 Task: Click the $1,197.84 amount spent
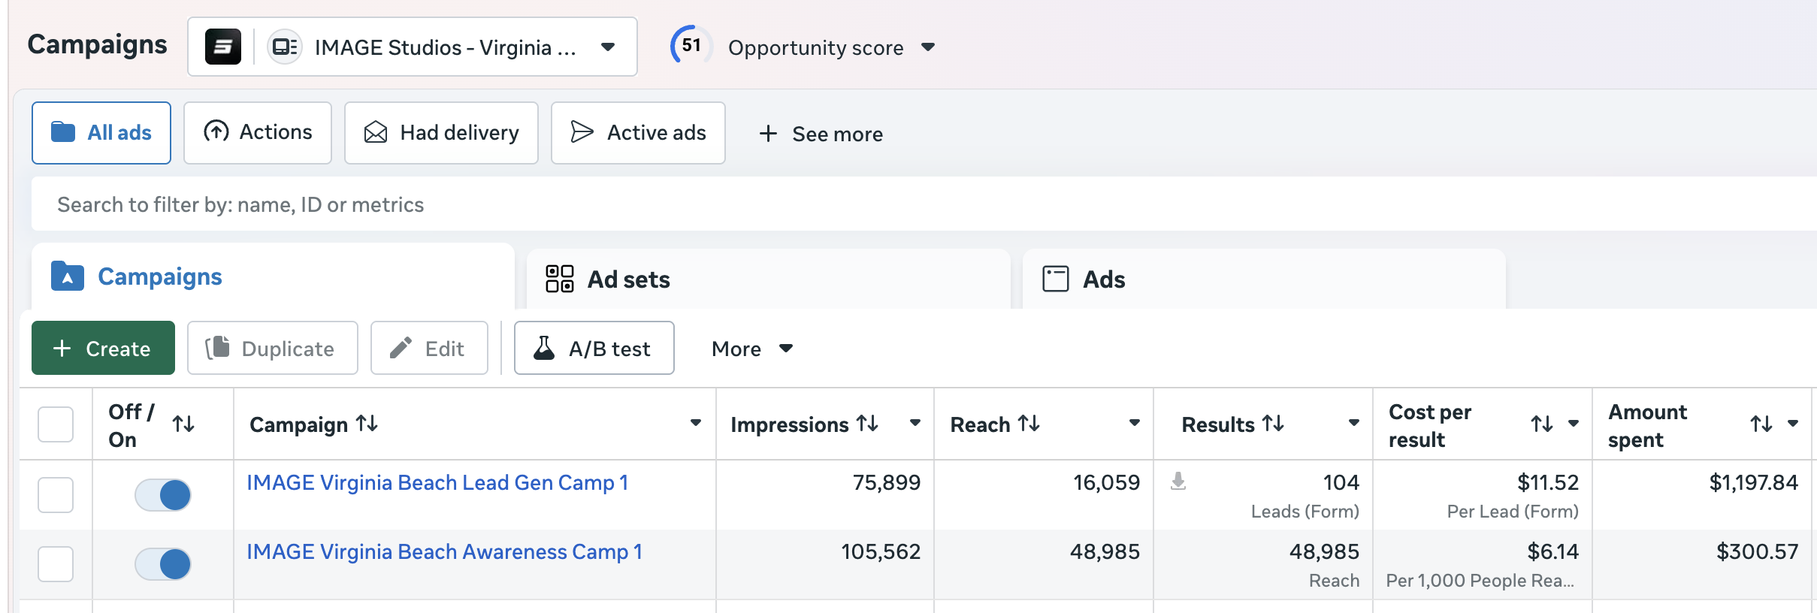tap(1754, 482)
